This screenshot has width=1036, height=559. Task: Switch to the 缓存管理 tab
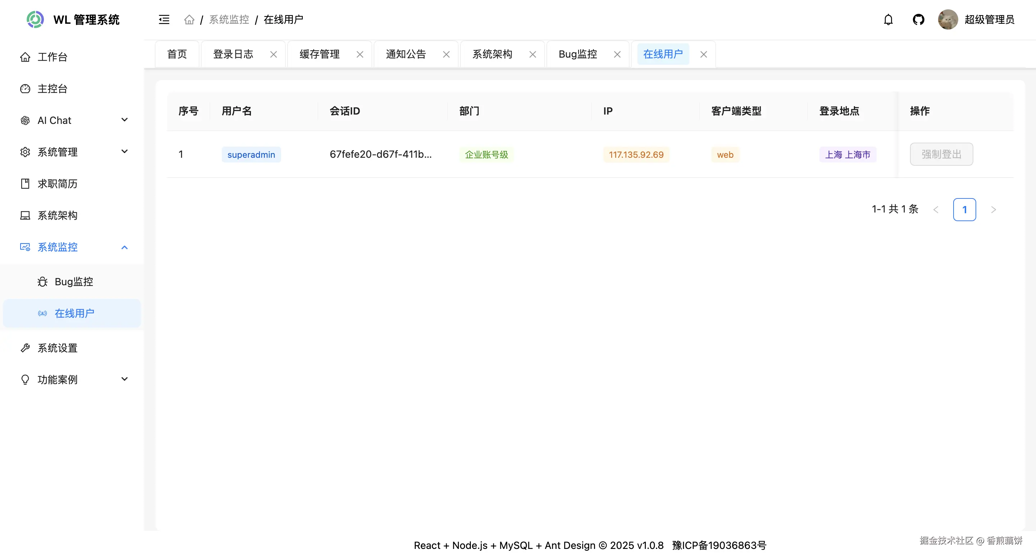[319, 54]
